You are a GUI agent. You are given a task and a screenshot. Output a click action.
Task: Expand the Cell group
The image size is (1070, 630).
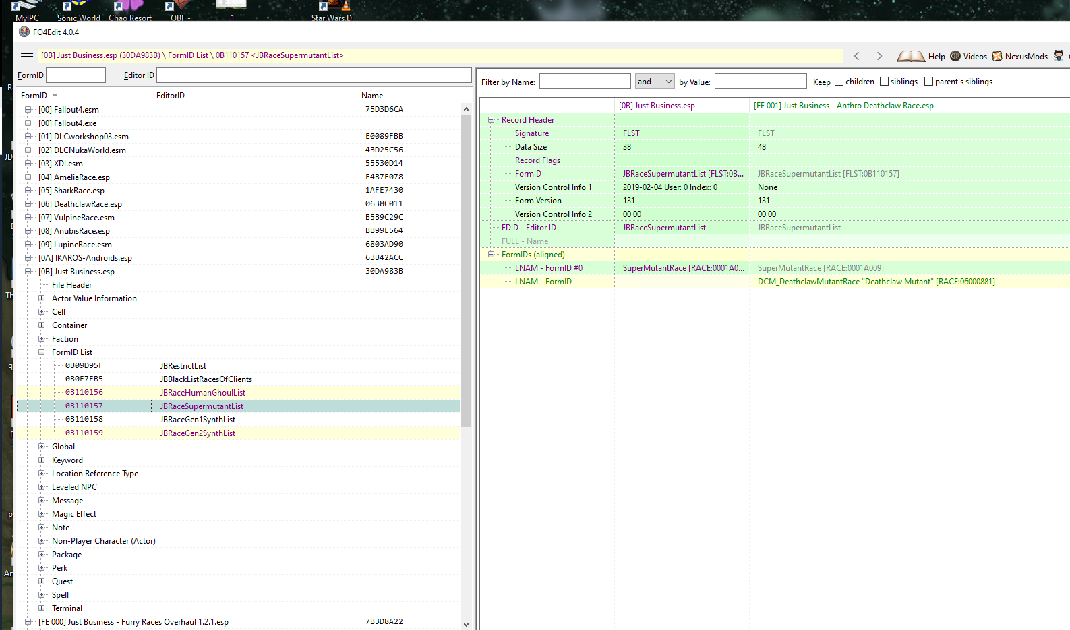[x=41, y=311]
